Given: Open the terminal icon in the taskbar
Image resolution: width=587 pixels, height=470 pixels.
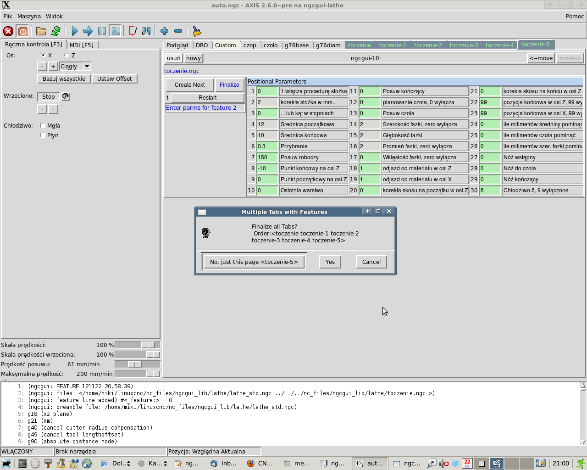Looking at the screenshot, I should coord(22,464).
